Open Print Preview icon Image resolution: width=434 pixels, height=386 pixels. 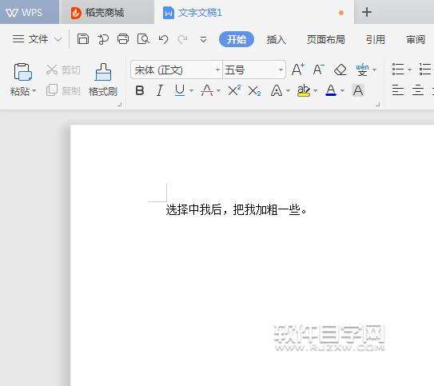143,39
